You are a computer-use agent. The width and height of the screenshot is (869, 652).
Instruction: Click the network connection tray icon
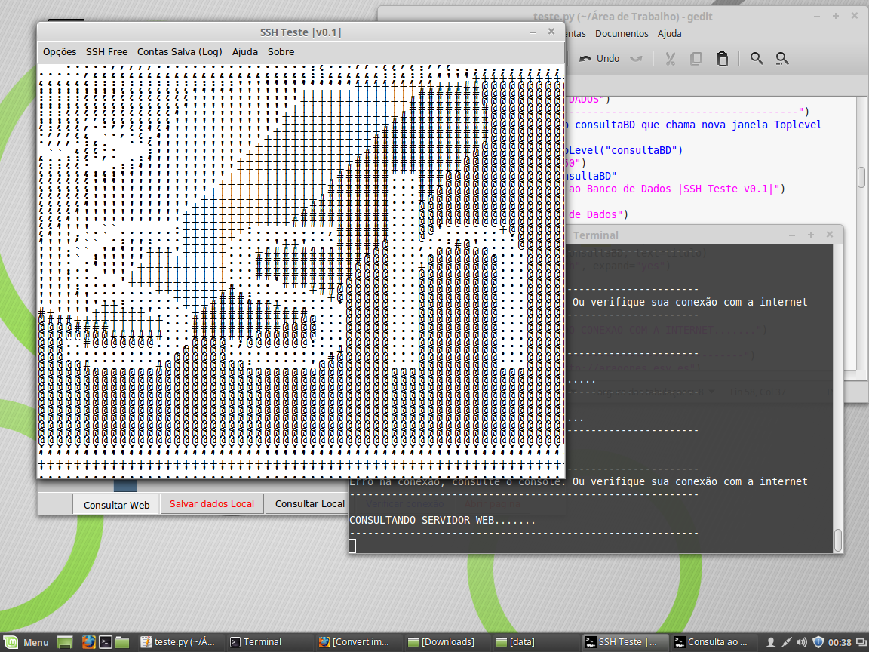coord(786,642)
